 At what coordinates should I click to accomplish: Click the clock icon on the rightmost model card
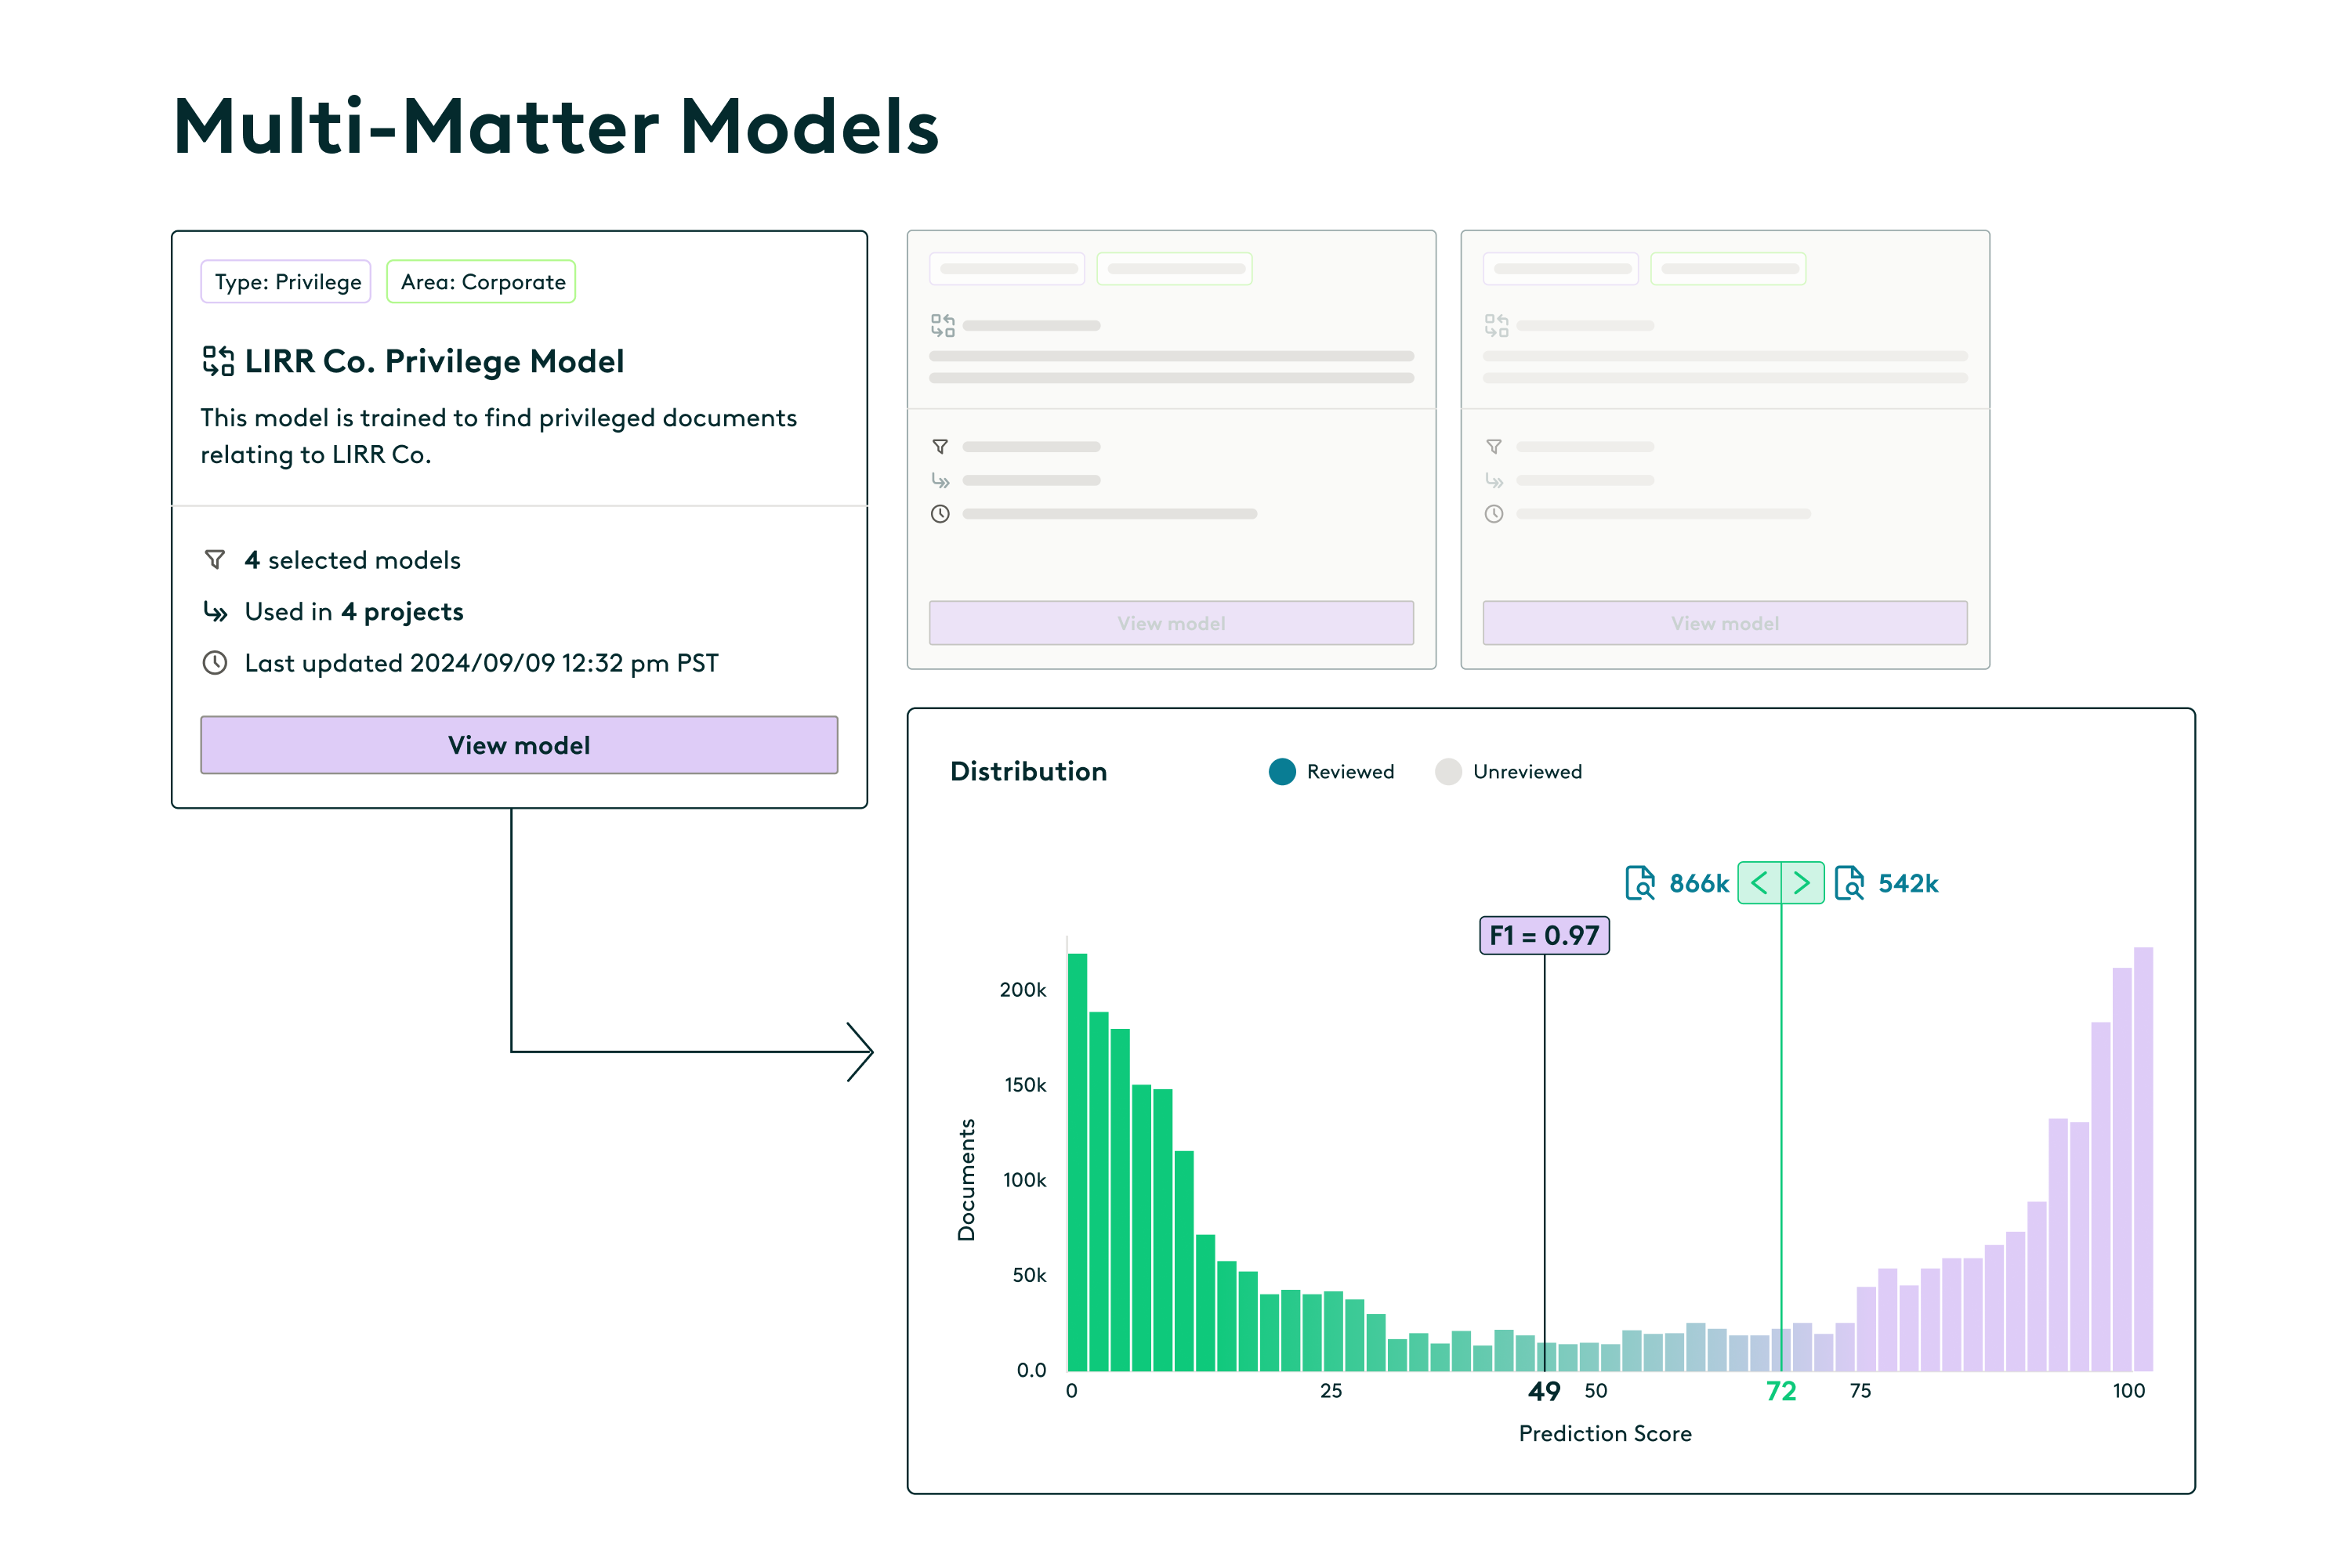[x=1495, y=514]
